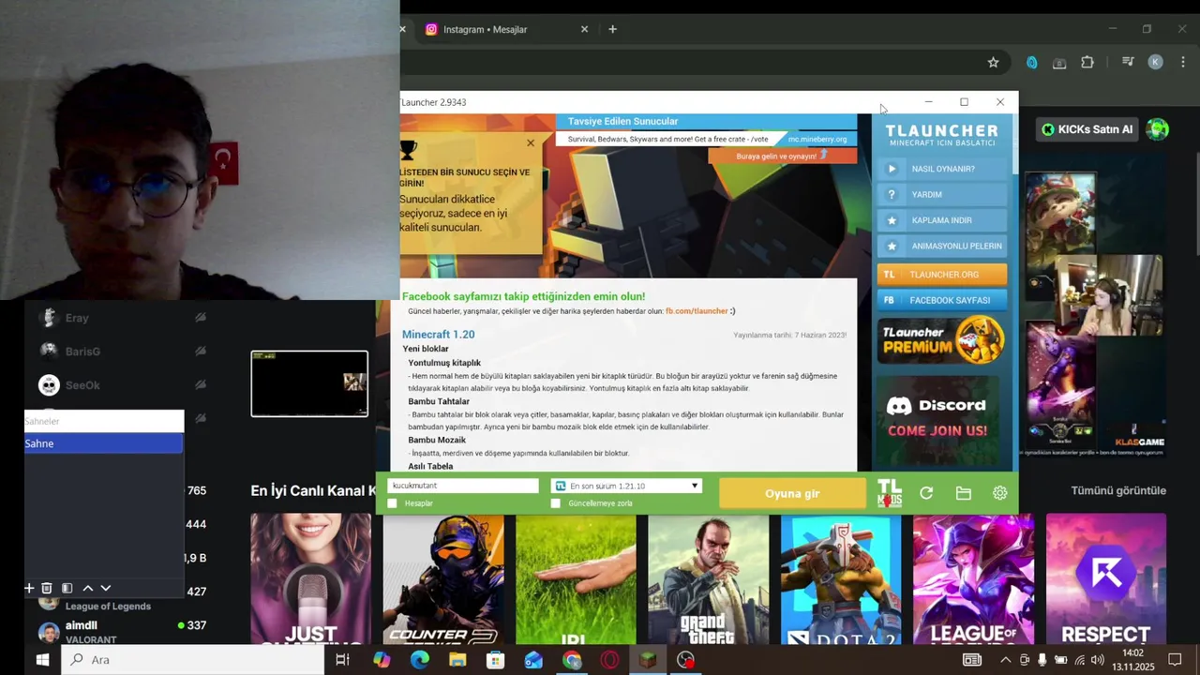Open Copilot from taskbar

382,660
